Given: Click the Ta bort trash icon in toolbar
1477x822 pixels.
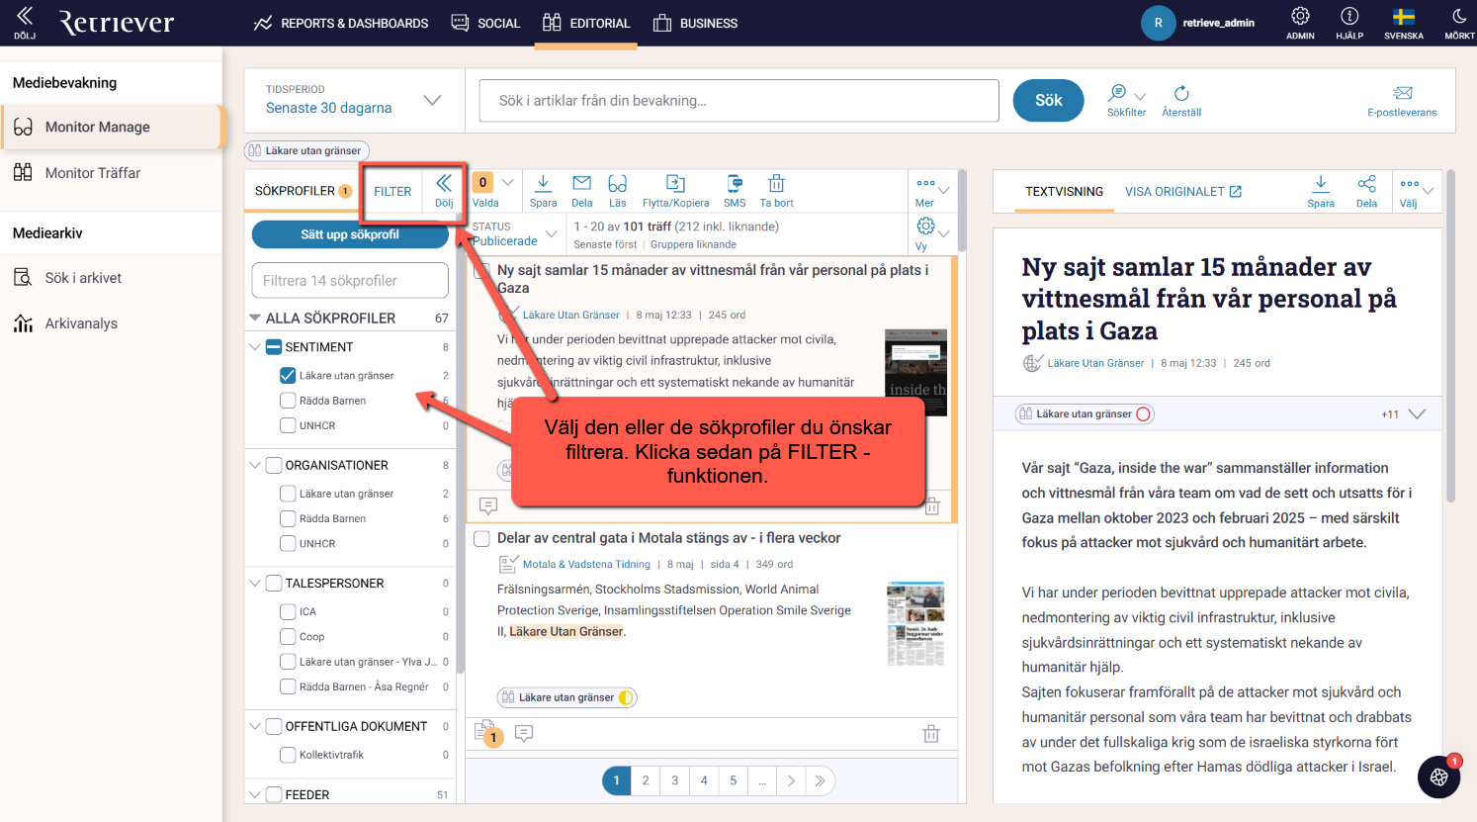Looking at the screenshot, I should point(777,190).
